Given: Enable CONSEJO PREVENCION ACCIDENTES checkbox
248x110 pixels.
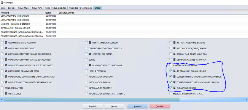Looking at the screenshot, I should click(86, 48).
